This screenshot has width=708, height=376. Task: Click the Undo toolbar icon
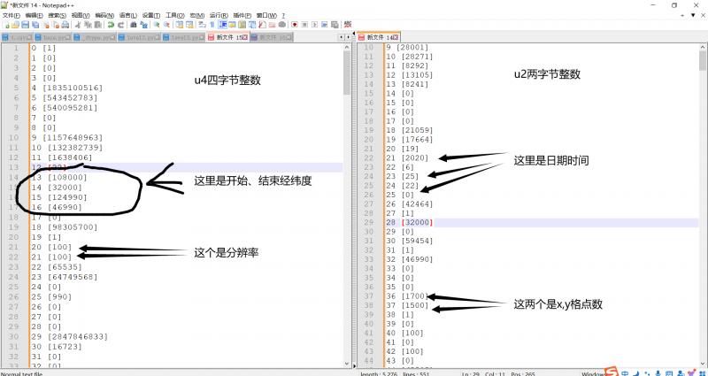pyautogui.click(x=111, y=25)
